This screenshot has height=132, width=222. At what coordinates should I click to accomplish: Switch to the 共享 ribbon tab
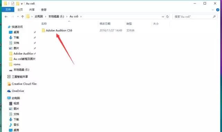[x=32, y=10]
